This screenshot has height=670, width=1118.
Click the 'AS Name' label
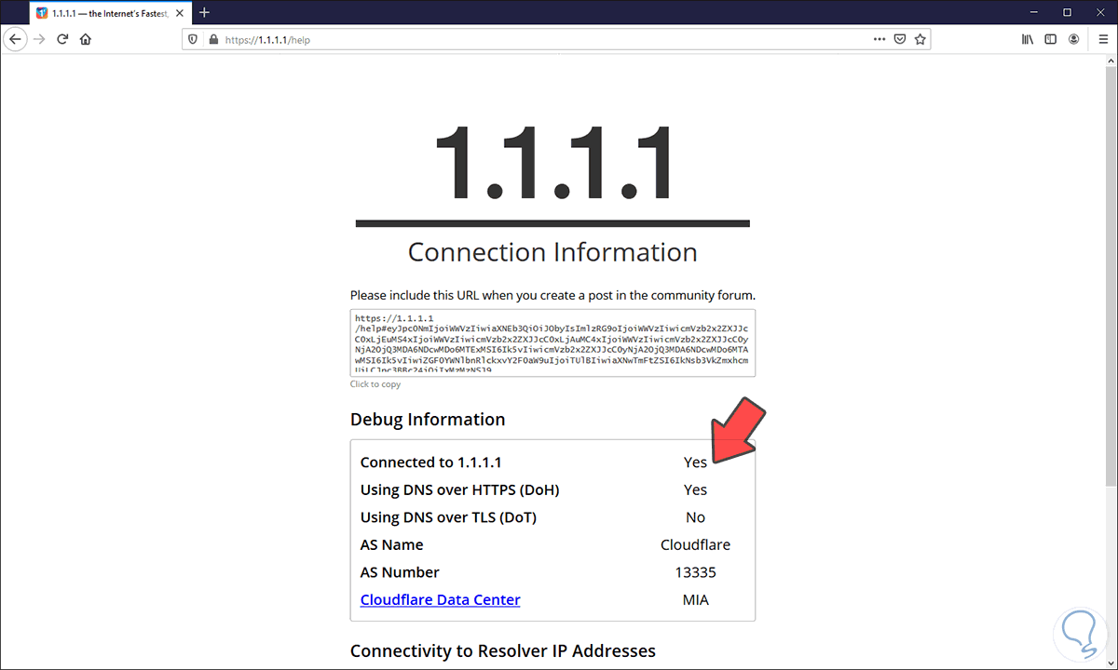(391, 544)
